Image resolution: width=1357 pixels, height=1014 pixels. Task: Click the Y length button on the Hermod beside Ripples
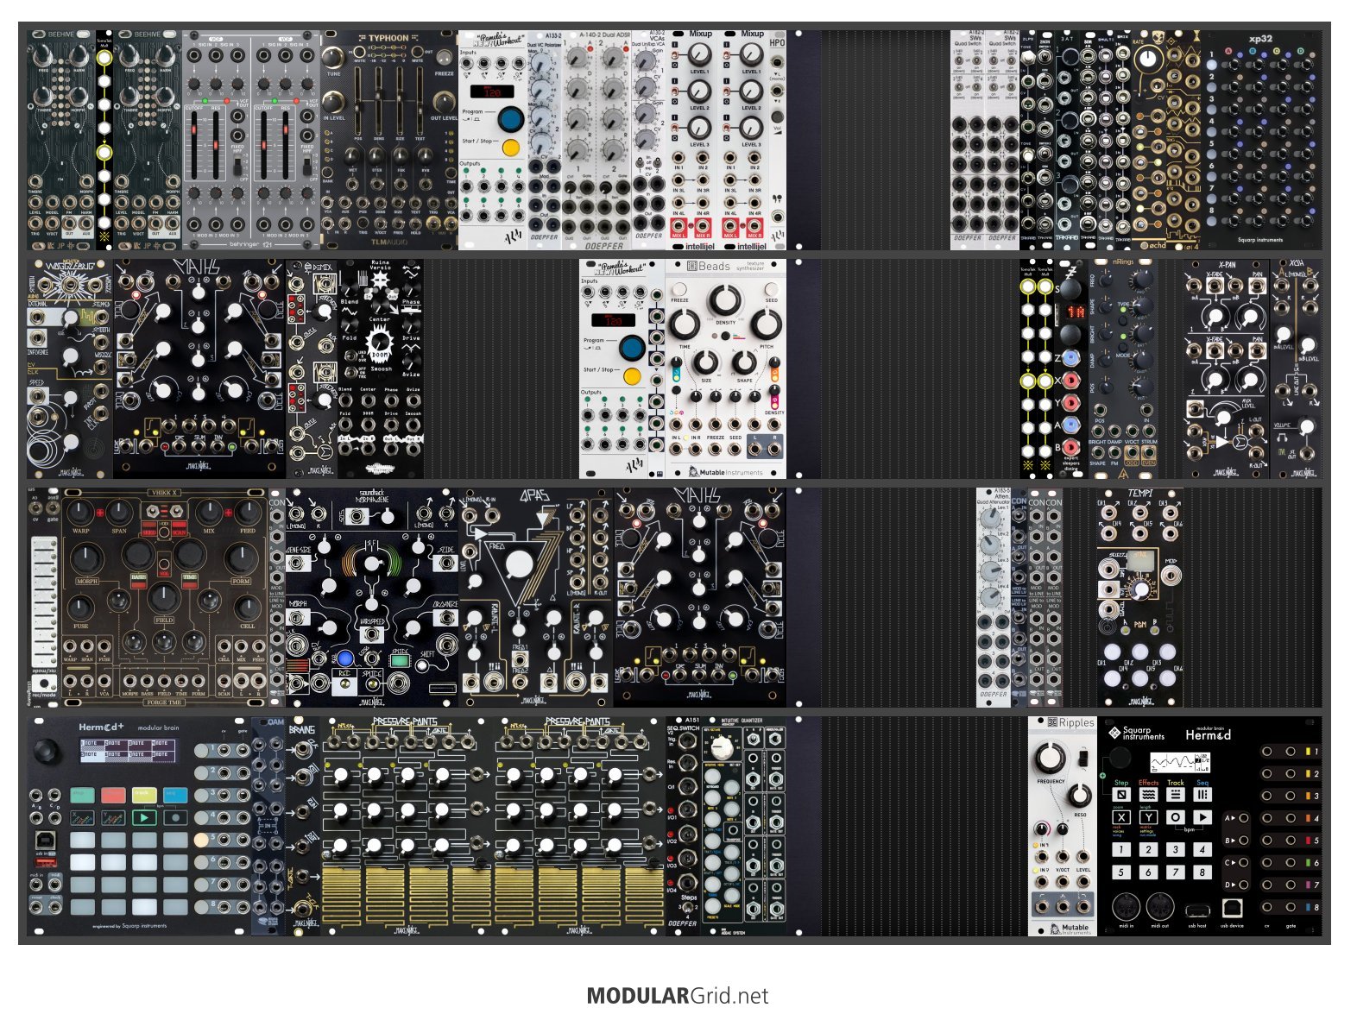(x=1148, y=817)
